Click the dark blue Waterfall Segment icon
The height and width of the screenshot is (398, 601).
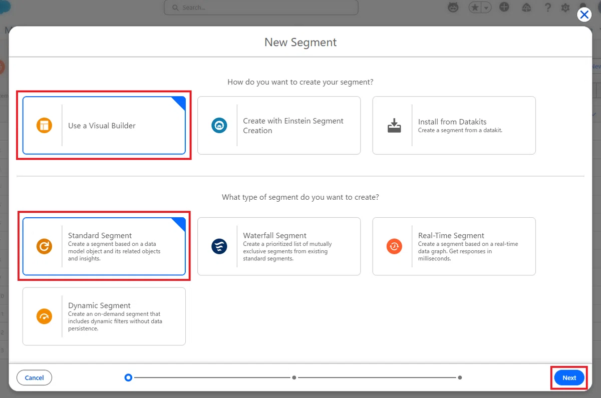point(219,246)
